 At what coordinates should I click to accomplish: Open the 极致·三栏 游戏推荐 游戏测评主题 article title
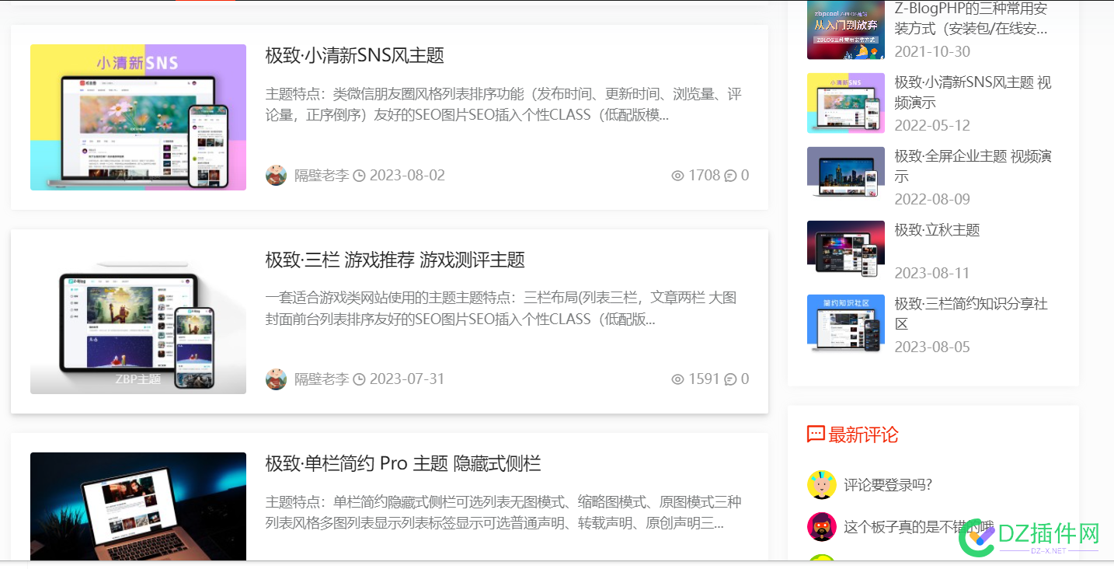(395, 260)
